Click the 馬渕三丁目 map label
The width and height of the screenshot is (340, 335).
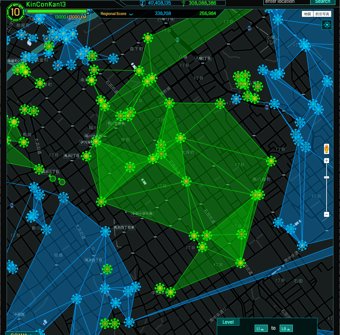pyautogui.click(x=51, y=172)
